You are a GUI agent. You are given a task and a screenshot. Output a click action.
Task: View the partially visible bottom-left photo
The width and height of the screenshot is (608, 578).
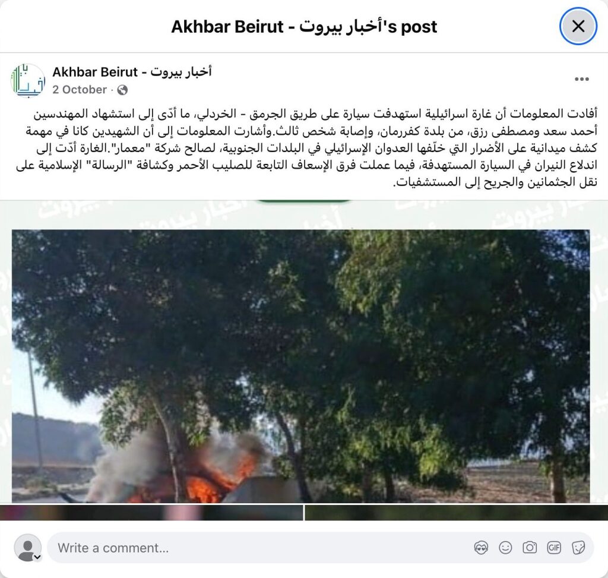tap(151, 513)
